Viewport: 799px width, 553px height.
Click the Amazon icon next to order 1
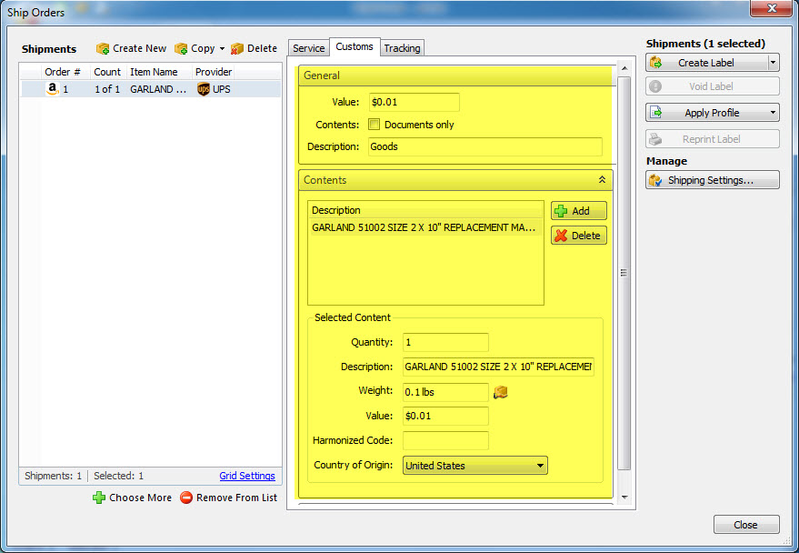tap(52, 89)
